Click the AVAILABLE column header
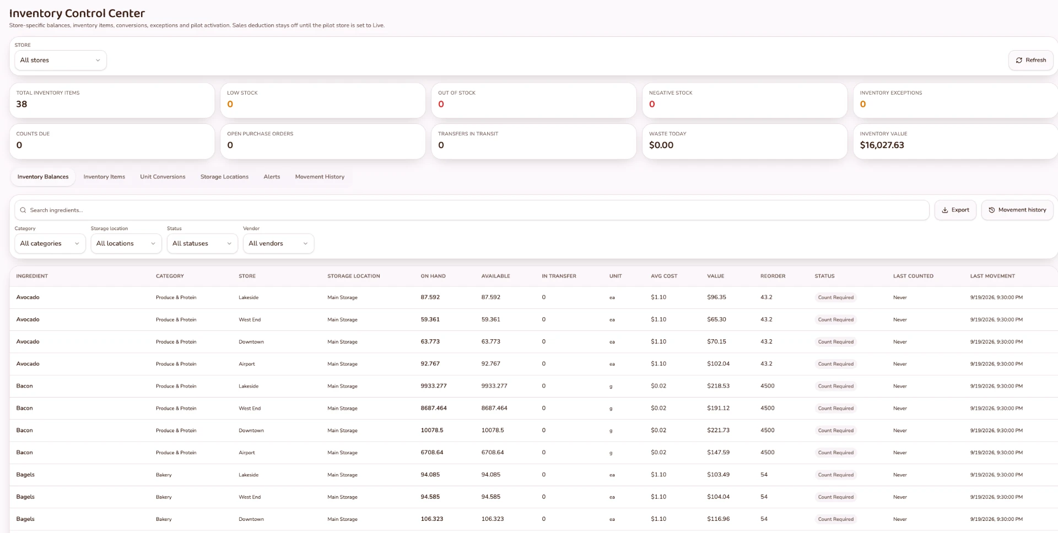Image resolution: width=1058 pixels, height=533 pixels. coord(495,276)
